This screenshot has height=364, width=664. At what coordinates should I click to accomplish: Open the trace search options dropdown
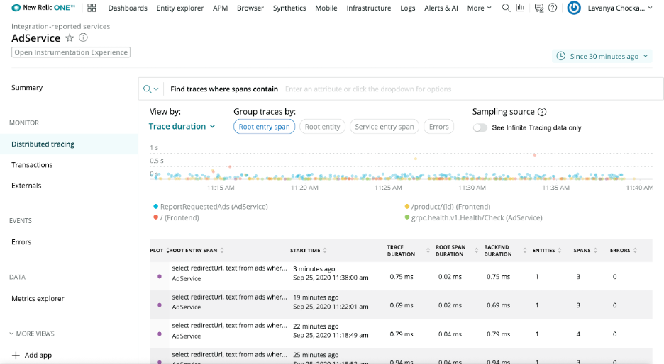[x=151, y=89]
